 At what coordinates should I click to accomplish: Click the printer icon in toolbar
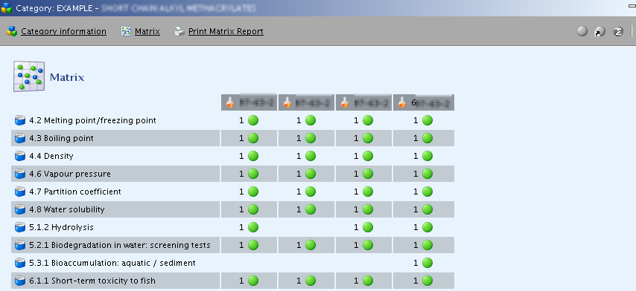[x=179, y=31]
